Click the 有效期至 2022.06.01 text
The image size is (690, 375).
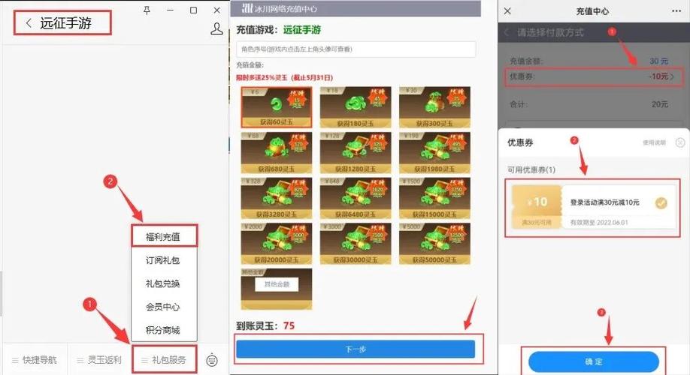tap(599, 223)
